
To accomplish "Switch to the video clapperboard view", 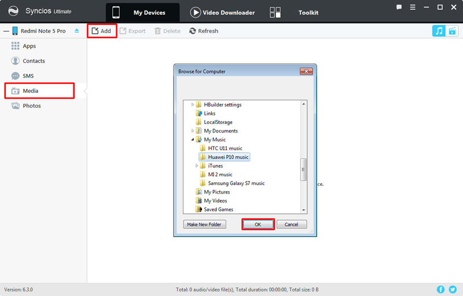I will pos(452,31).
